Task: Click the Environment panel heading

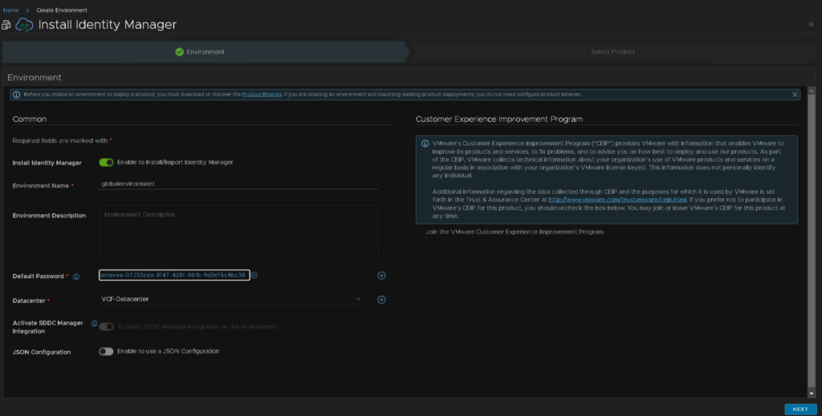Action: [34, 78]
